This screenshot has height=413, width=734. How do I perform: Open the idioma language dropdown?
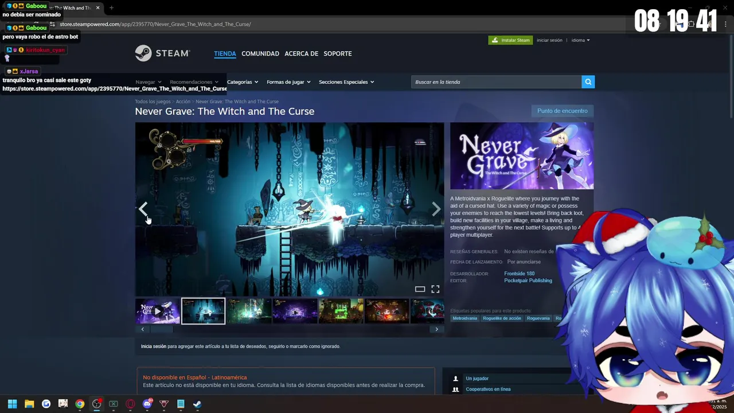pyautogui.click(x=580, y=40)
